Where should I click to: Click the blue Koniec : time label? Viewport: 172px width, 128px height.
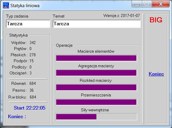(x=17, y=116)
